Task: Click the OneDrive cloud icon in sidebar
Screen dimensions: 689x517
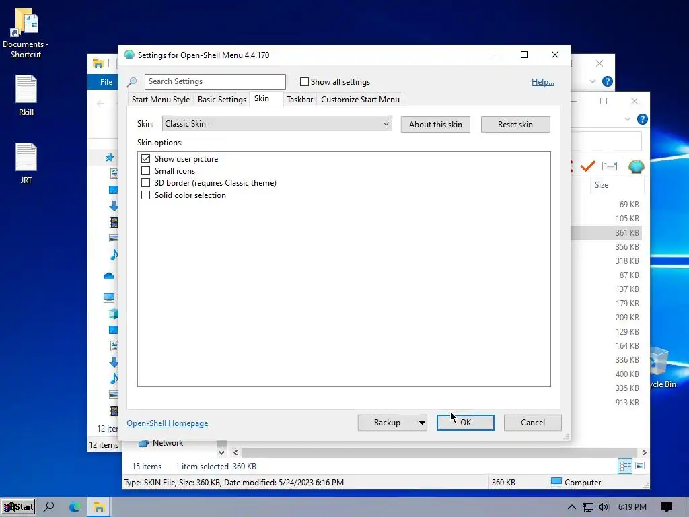Action: [109, 276]
